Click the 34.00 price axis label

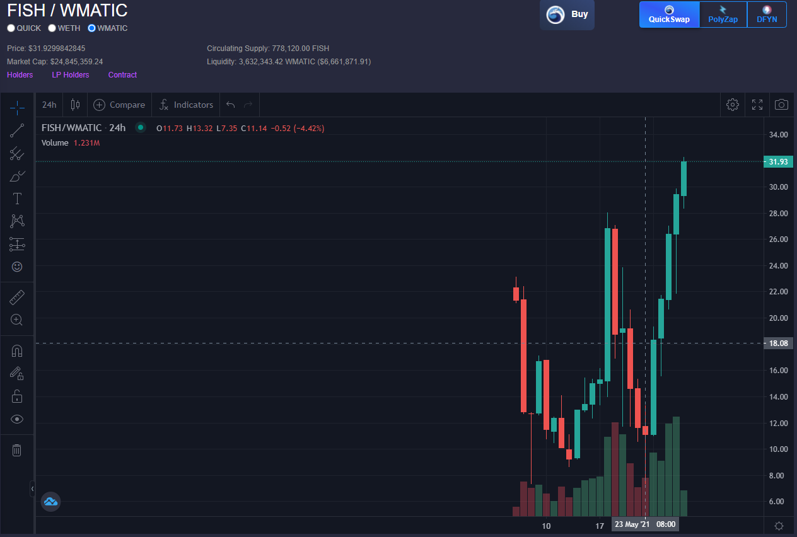point(778,134)
